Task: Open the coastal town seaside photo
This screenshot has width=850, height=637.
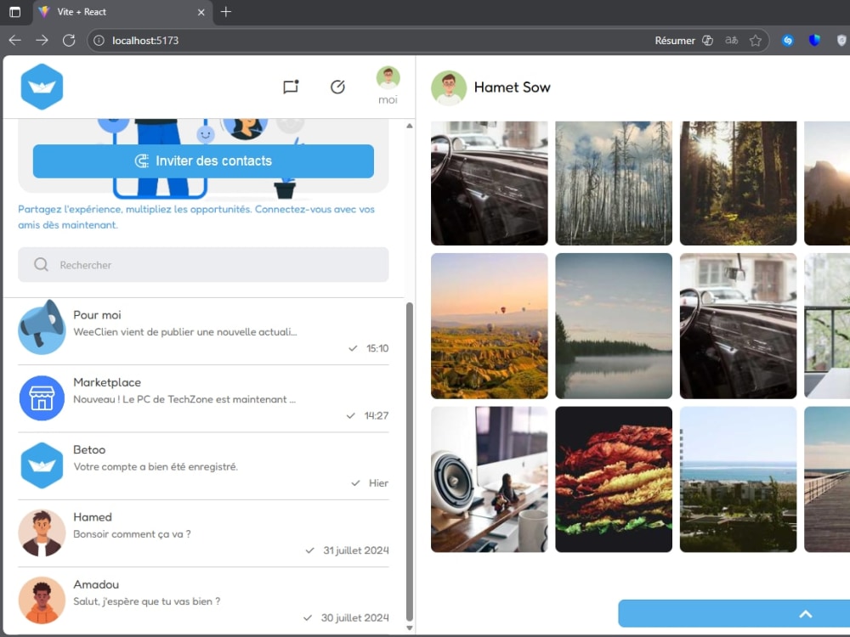Action: pyautogui.click(x=739, y=479)
